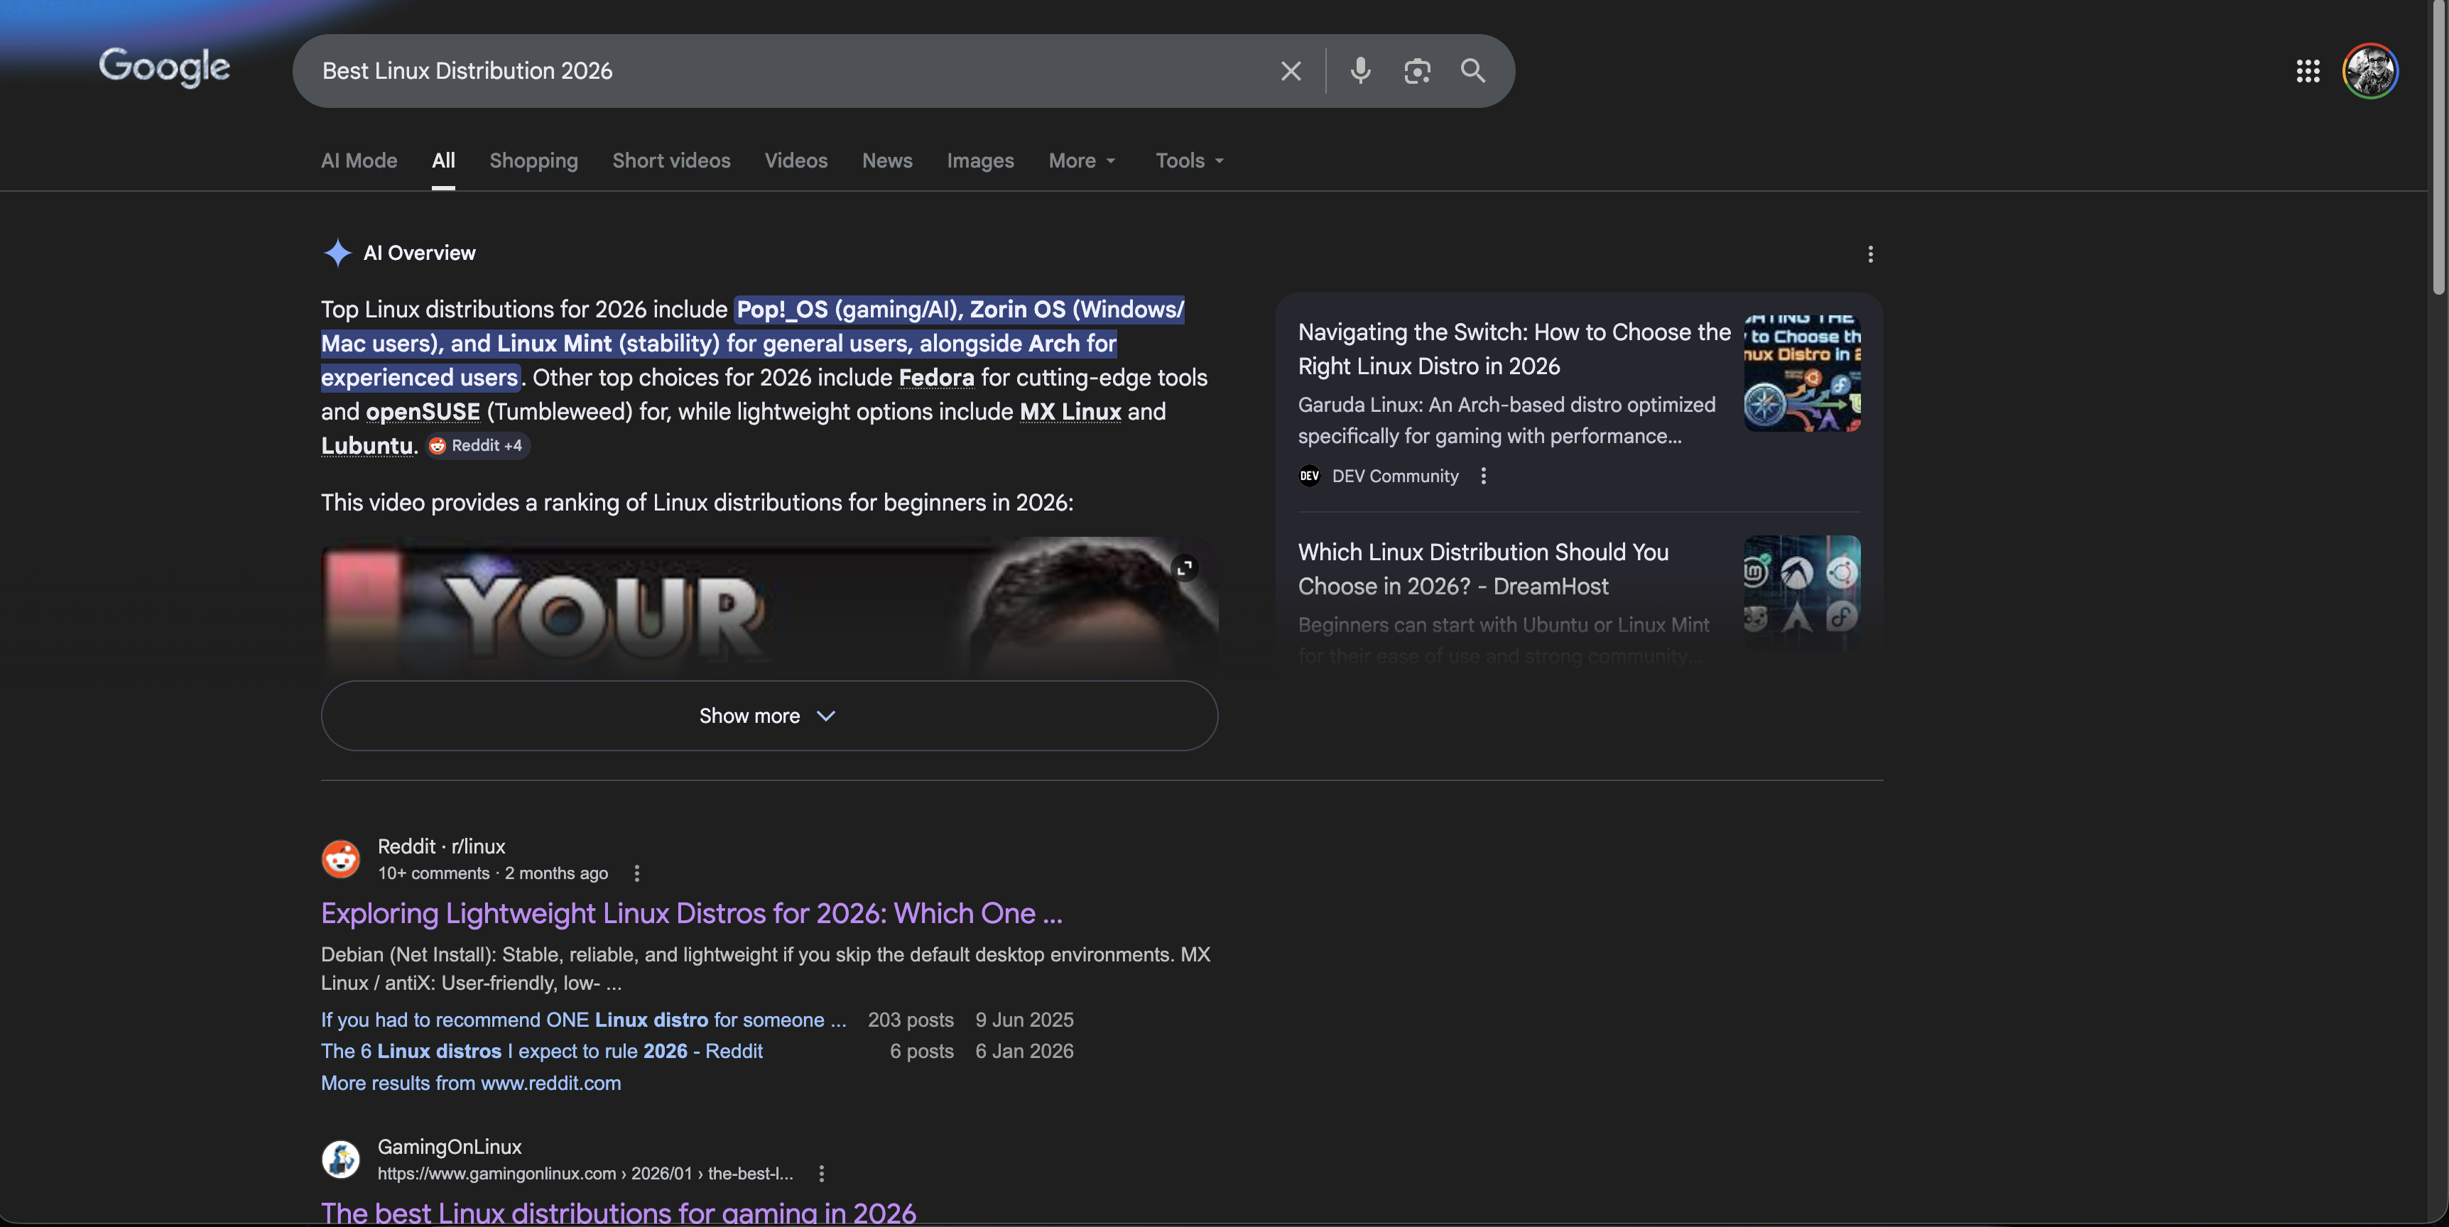Open the AI Overview options three-dot menu
Image resolution: width=2449 pixels, height=1227 pixels.
click(1869, 253)
